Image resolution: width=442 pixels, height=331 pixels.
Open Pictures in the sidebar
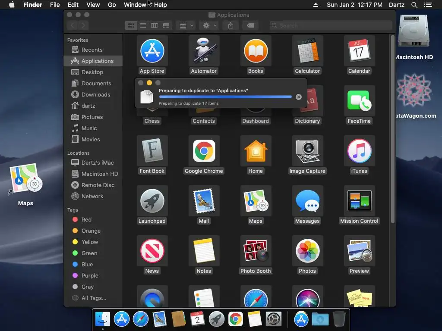tap(93, 117)
